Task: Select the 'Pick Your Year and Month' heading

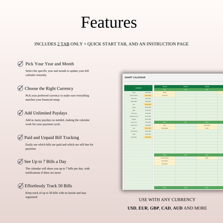Action: (50, 64)
